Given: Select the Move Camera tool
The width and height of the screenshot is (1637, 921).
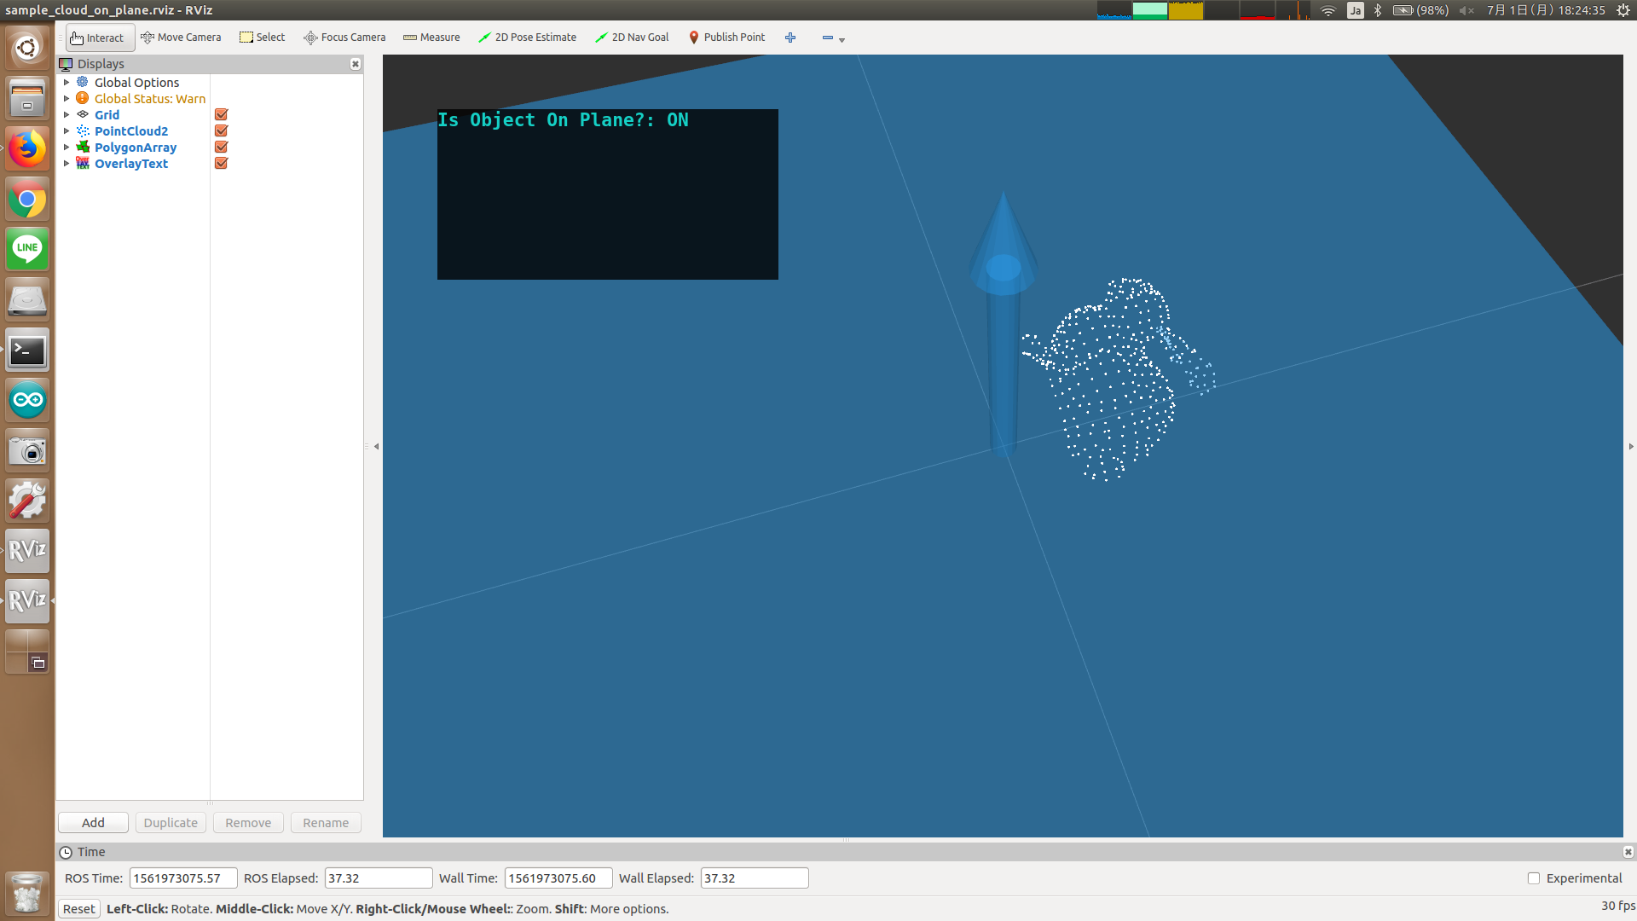Looking at the screenshot, I should click(181, 38).
